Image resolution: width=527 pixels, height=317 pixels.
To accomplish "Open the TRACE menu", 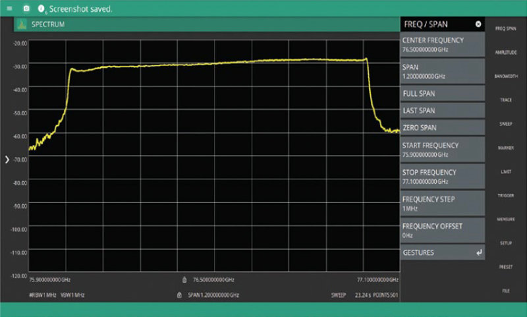I will (x=506, y=100).
